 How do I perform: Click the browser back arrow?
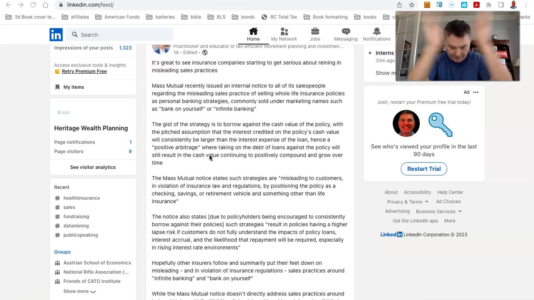click(8, 5)
